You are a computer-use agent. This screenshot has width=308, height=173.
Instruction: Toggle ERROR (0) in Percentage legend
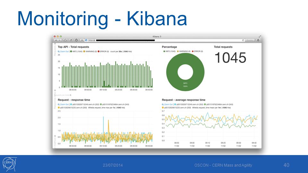point(197,51)
